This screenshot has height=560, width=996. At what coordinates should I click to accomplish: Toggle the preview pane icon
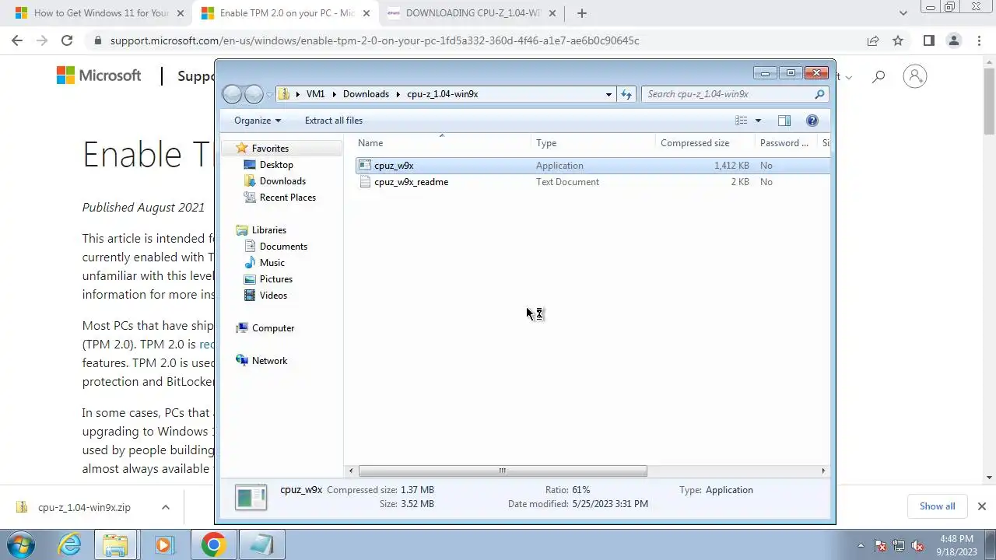tap(784, 121)
